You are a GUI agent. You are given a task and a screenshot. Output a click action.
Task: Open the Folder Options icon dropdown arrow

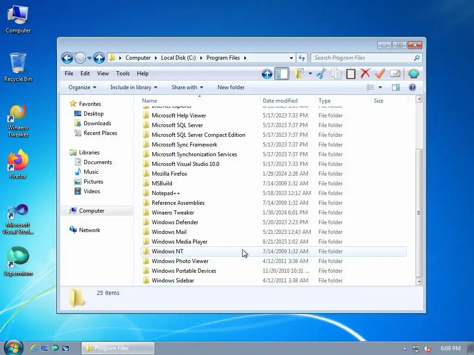coord(310,73)
